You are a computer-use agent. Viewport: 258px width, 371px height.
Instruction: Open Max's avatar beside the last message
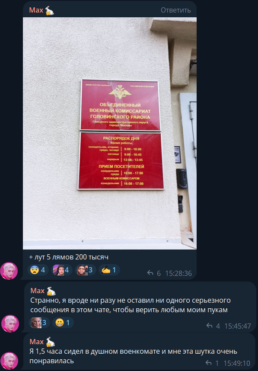tap(9, 361)
